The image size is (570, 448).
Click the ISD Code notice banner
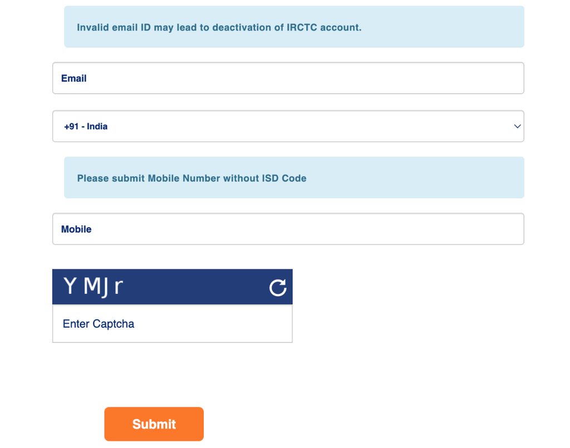pos(294,178)
